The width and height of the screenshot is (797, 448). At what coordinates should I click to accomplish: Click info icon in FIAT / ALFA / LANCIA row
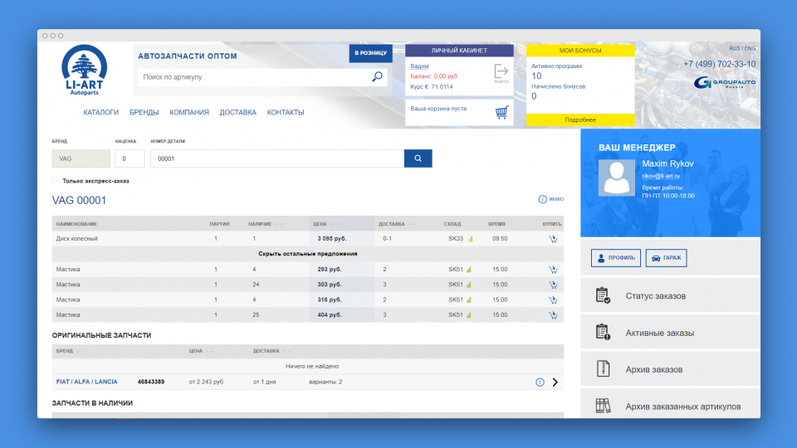coord(540,382)
